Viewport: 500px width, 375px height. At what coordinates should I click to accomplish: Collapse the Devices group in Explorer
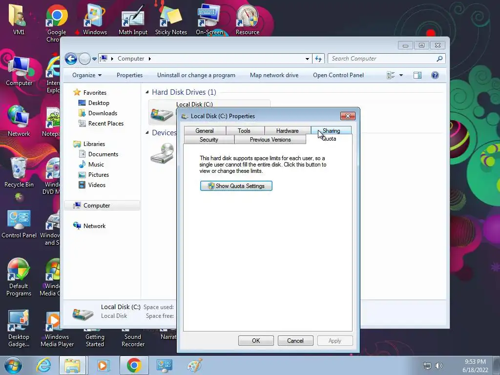(x=147, y=133)
